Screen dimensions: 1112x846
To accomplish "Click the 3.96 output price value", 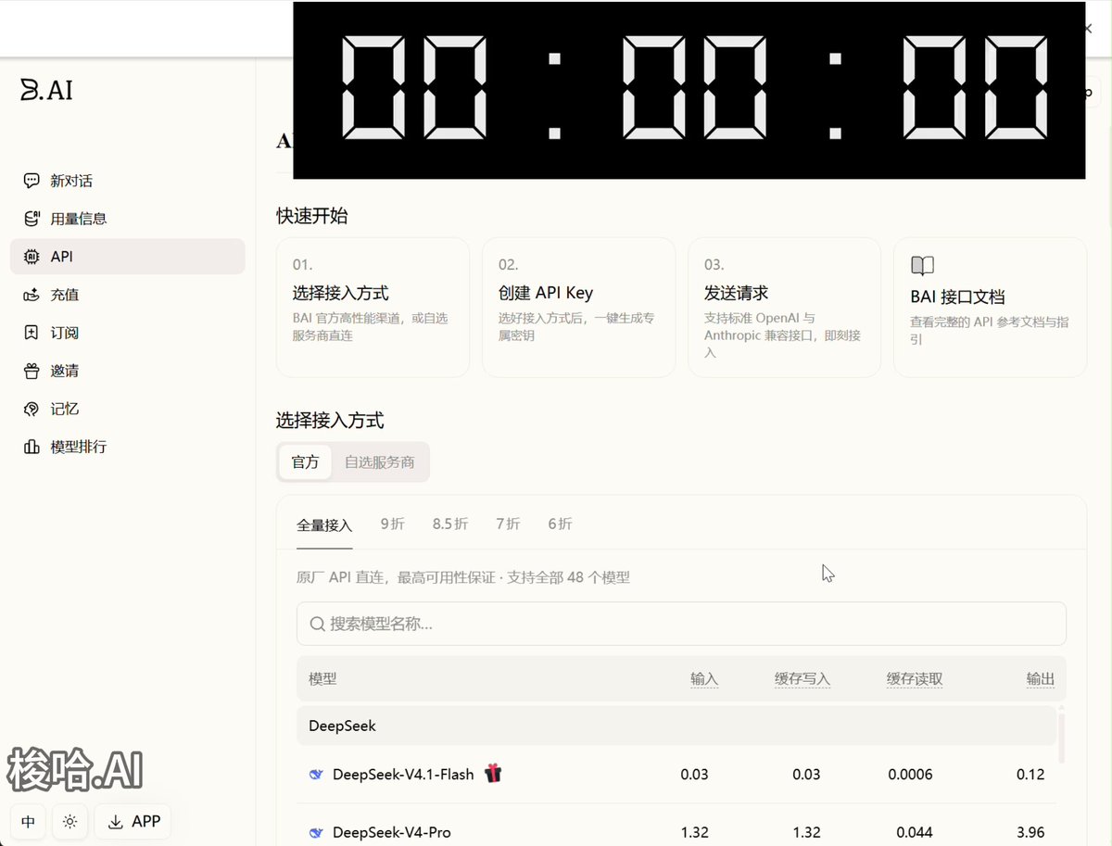I will pos(1030,832).
